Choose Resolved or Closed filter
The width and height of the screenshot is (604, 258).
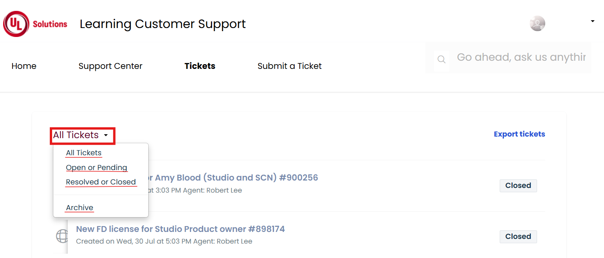point(101,182)
